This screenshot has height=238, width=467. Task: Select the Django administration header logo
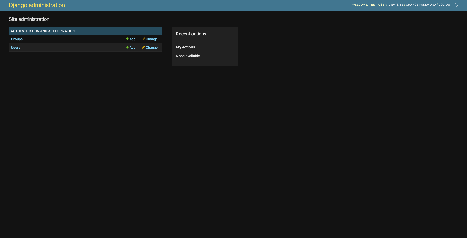pyautogui.click(x=37, y=5)
